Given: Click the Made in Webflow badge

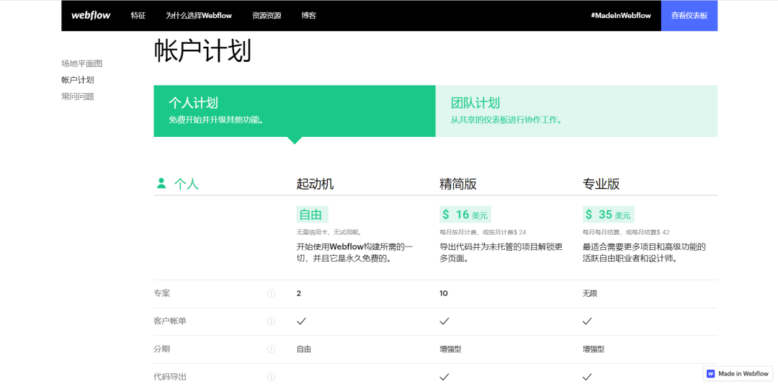Looking at the screenshot, I should [x=738, y=374].
